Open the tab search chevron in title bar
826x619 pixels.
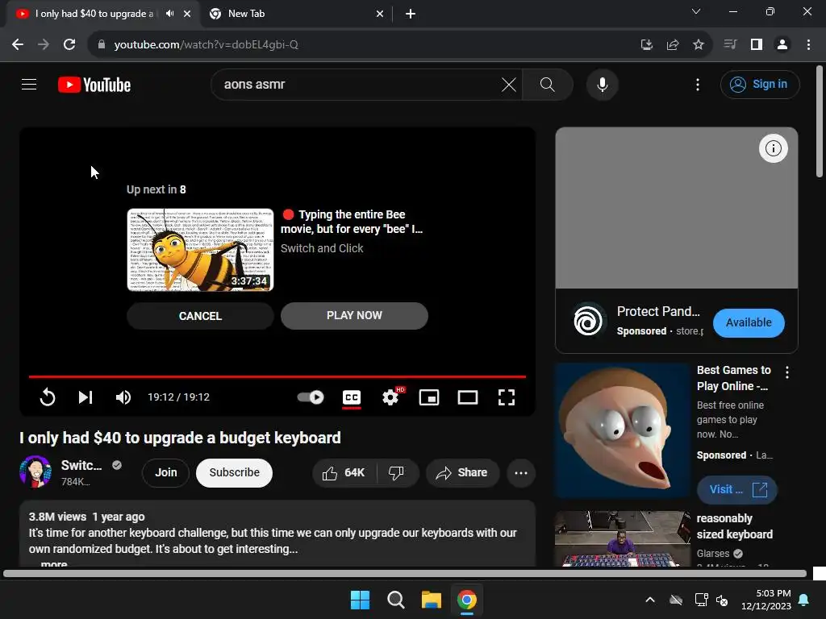pyautogui.click(x=696, y=11)
